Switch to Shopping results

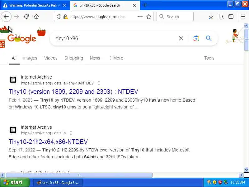(x=74, y=58)
